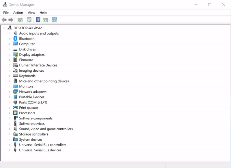Click the Processors chip icon

coord(15,113)
